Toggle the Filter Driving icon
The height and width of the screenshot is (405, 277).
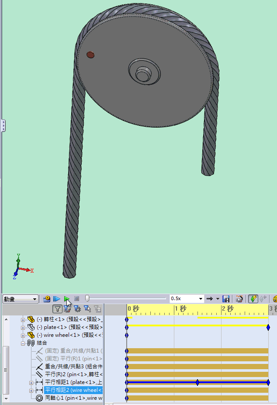tap(77, 308)
